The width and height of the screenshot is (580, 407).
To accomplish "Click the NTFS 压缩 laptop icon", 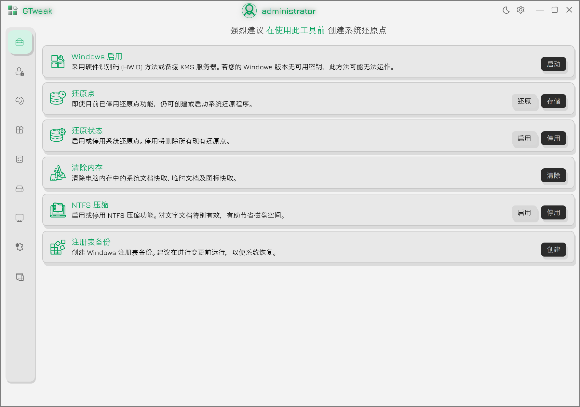I will pyautogui.click(x=58, y=210).
